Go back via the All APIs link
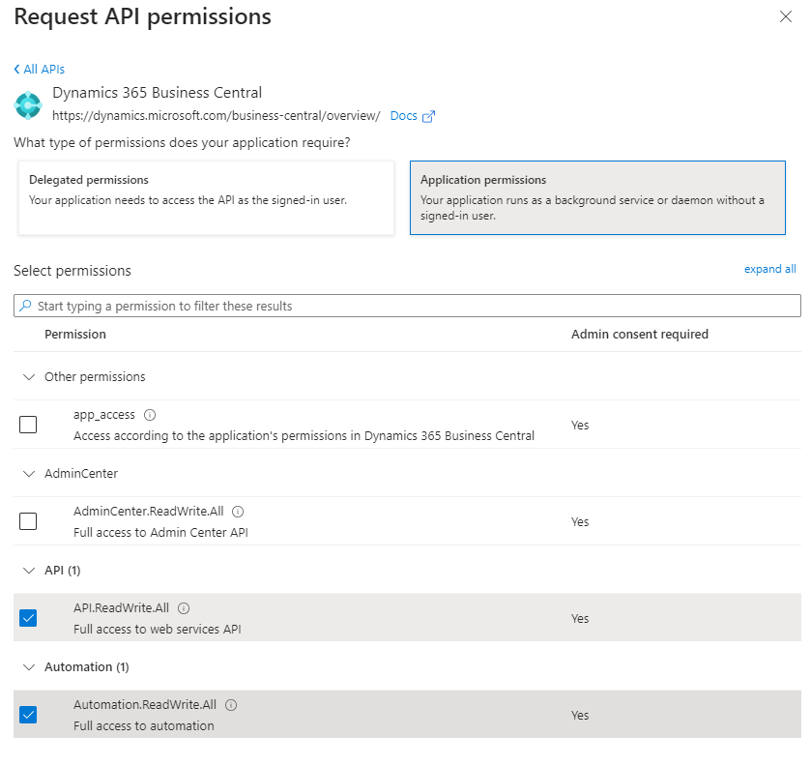The width and height of the screenshot is (811, 766). pyautogui.click(x=40, y=69)
